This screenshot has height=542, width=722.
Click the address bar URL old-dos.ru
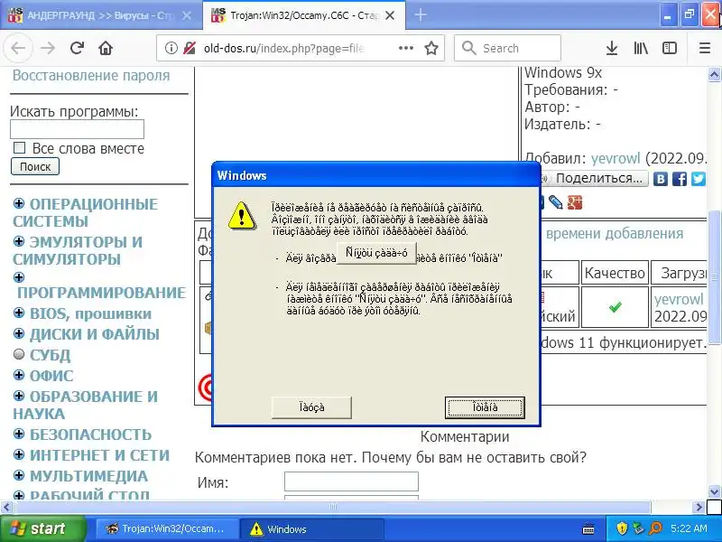tap(283, 48)
